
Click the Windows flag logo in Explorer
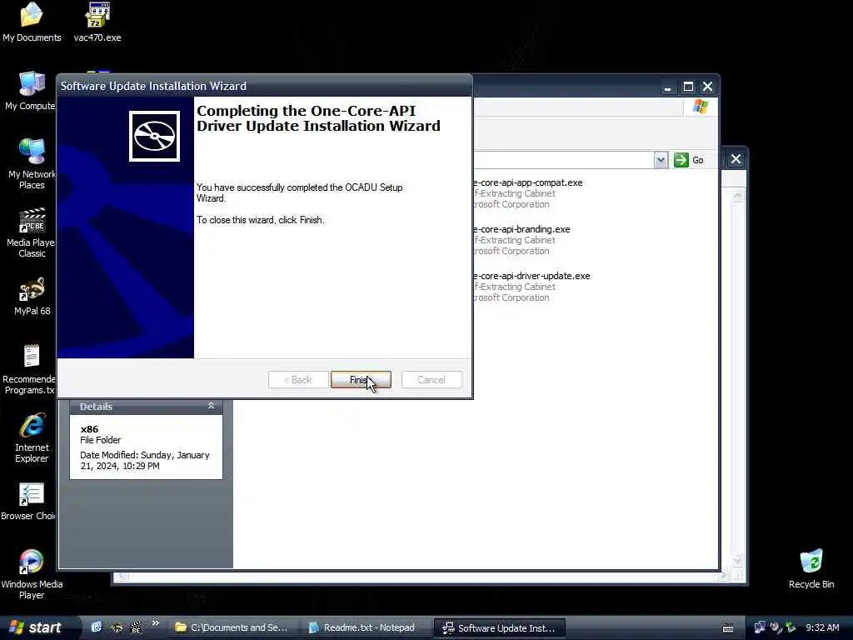click(700, 106)
